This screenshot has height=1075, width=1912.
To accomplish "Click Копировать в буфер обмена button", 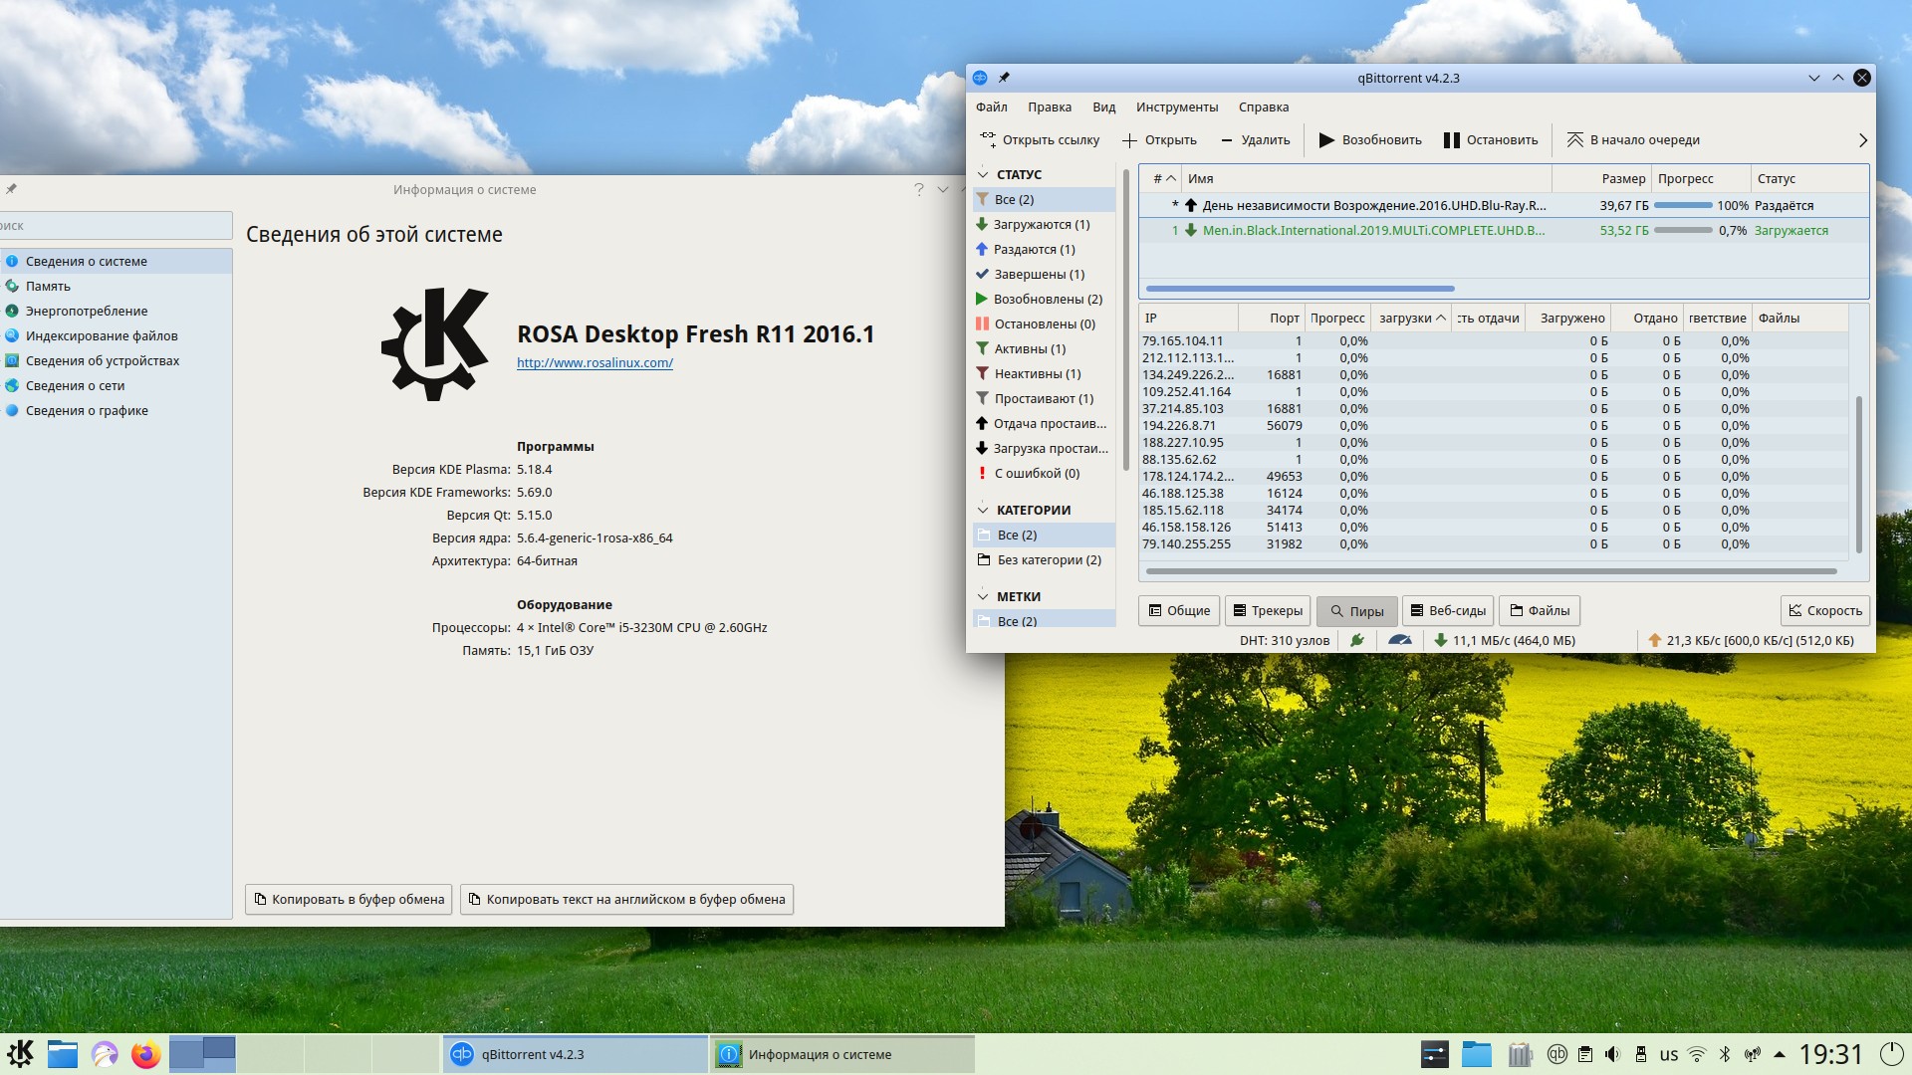I will point(349,900).
